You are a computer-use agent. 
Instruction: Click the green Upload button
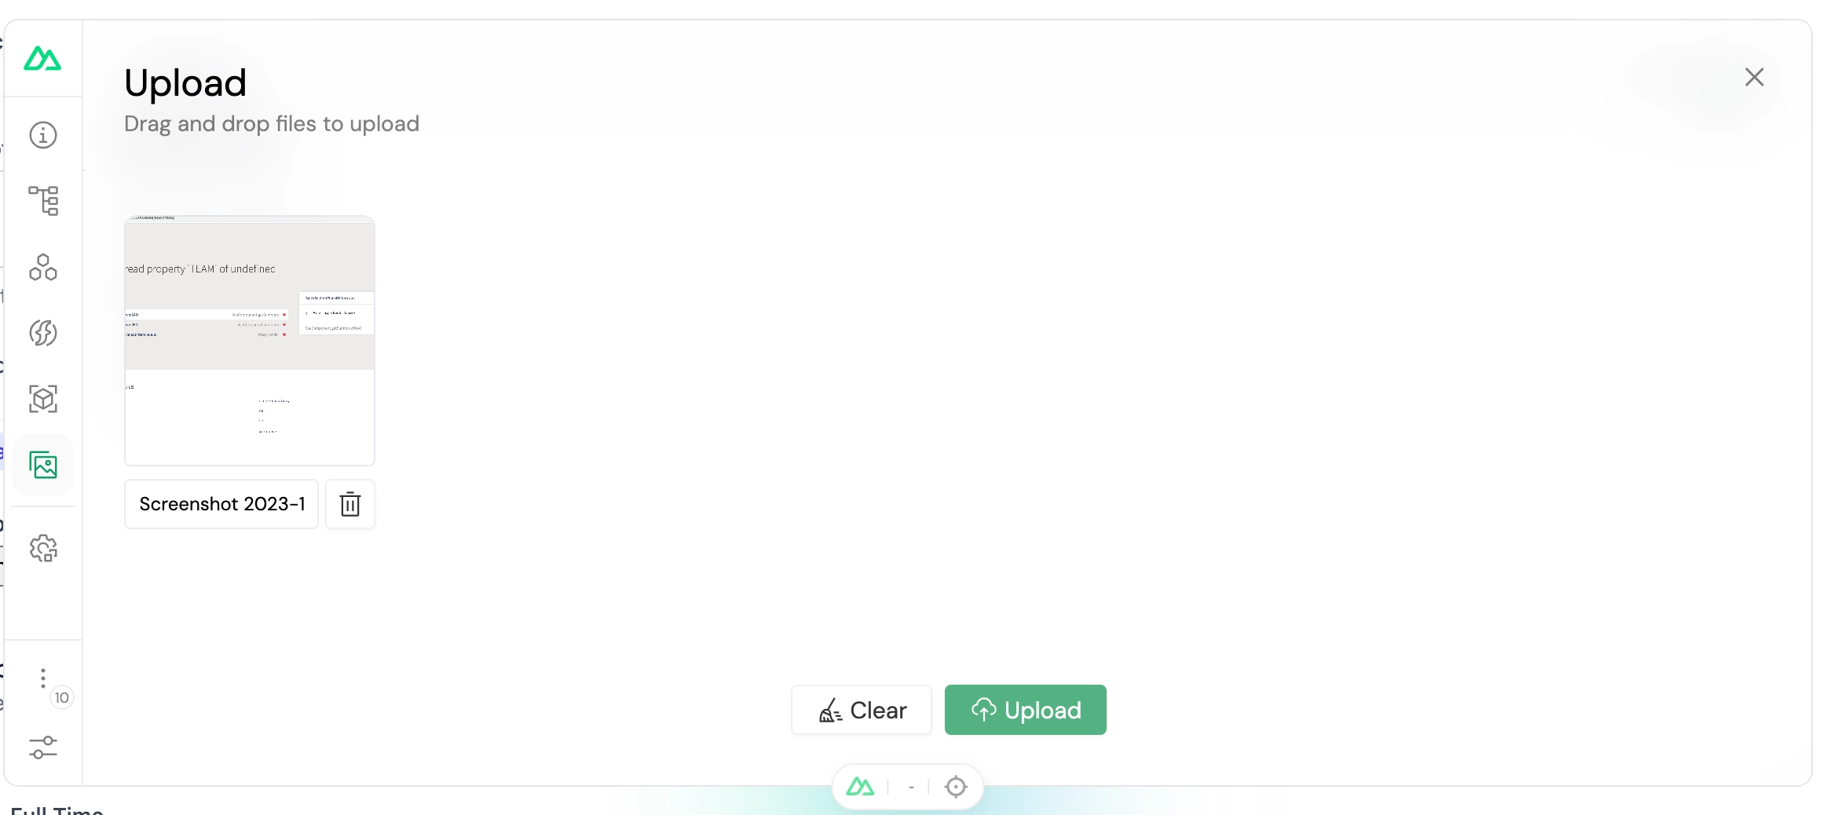[1026, 710]
